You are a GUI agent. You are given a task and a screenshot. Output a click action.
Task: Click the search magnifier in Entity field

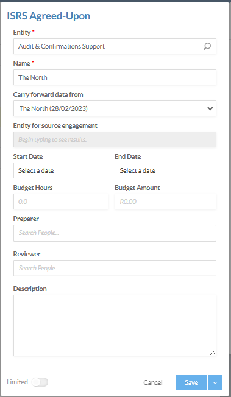[207, 46]
